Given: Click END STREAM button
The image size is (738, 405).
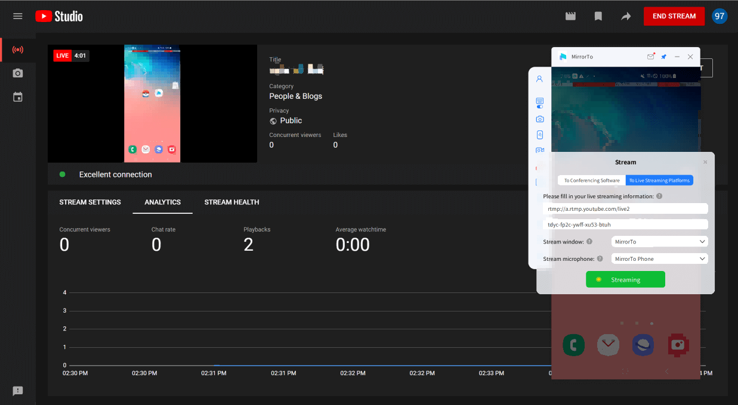Looking at the screenshot, I should [674, 16].
